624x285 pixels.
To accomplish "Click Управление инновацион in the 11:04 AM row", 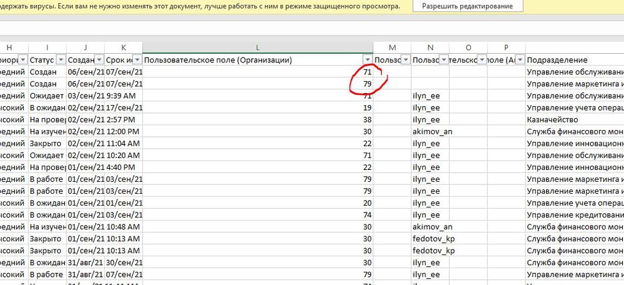I will click(575, 143).
